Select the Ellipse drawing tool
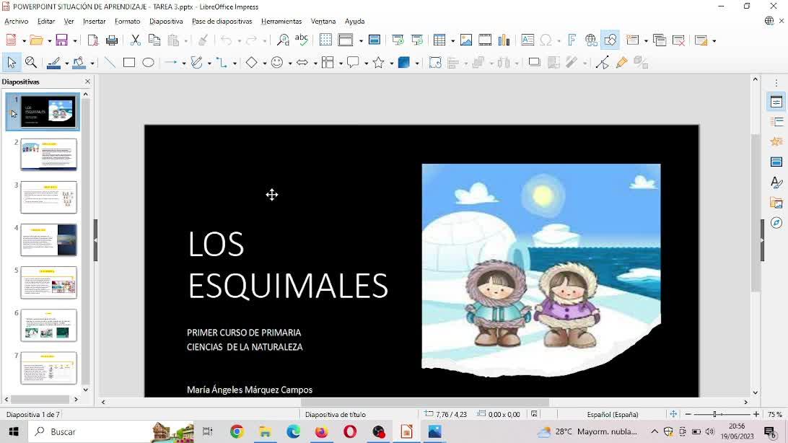This screenshot has width=788, height=443. [148, 63]
